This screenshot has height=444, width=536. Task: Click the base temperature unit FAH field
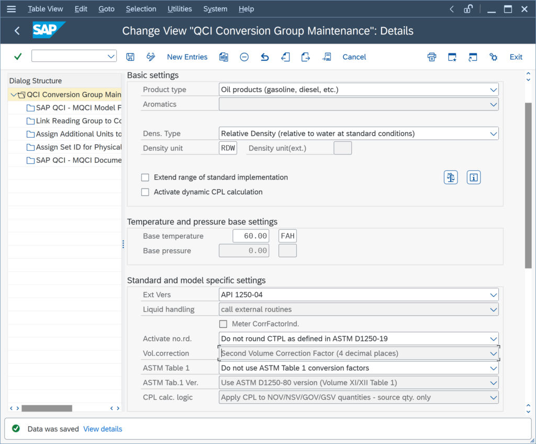click(287, 236)
